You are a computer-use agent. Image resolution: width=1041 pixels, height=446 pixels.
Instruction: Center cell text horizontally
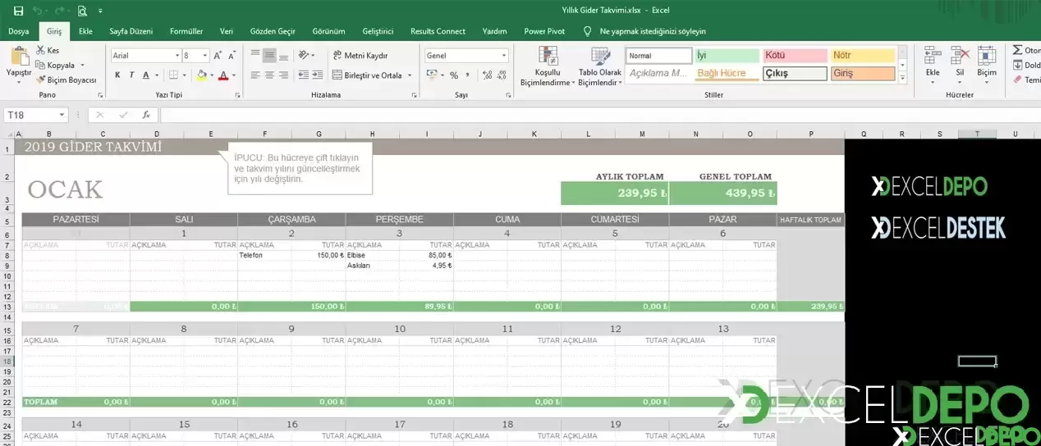click(x=269, y=75)
